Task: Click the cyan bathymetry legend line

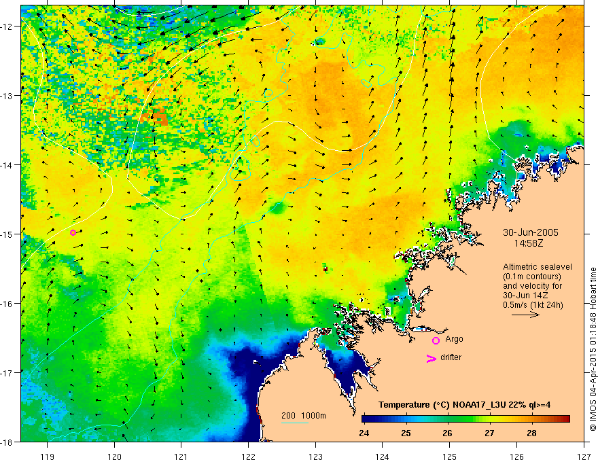Action: point(294,423)
